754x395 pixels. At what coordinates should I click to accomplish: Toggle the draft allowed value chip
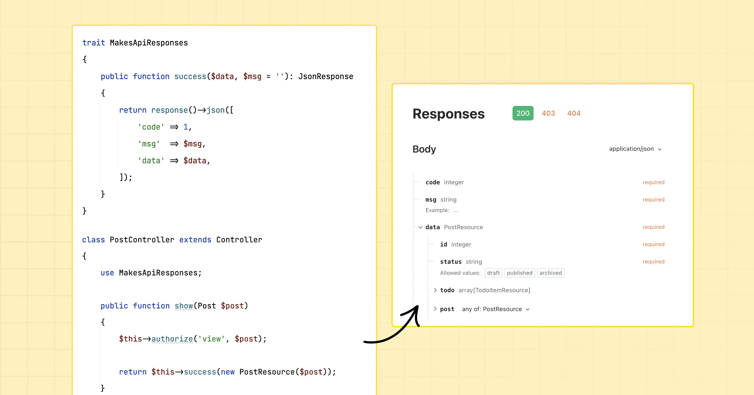491,273
